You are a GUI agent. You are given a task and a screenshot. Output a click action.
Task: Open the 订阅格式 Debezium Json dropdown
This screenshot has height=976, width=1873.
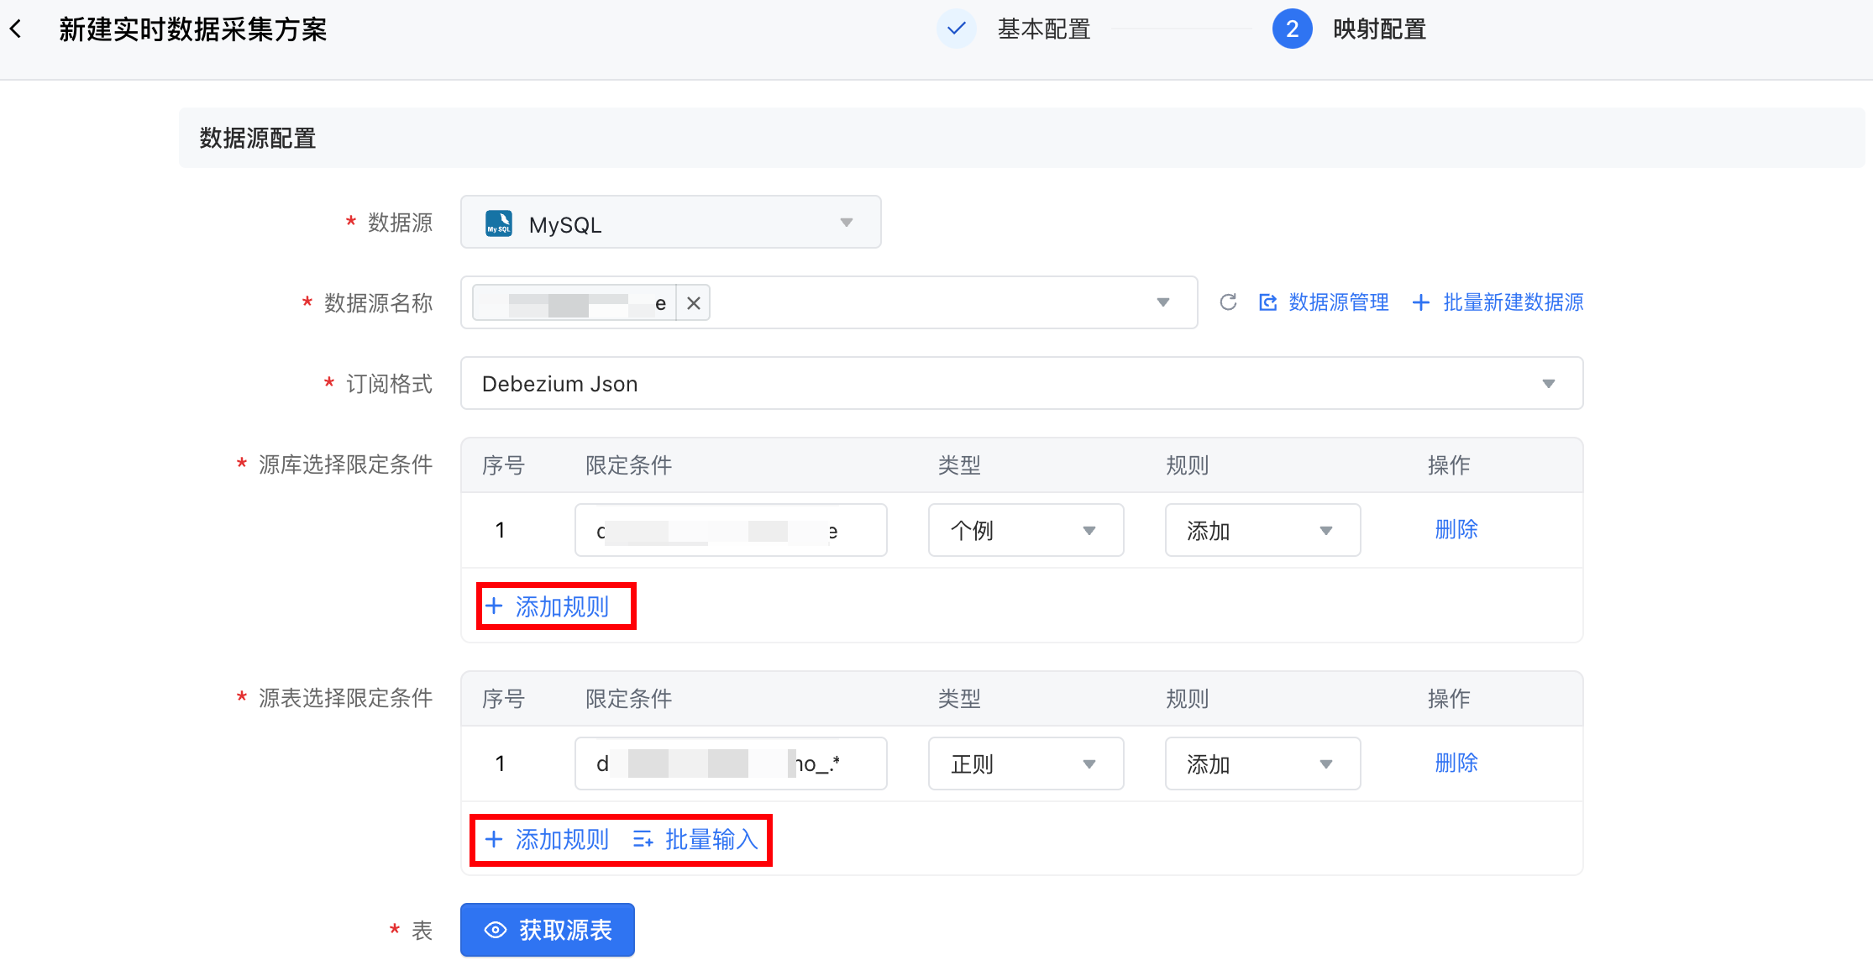click(1021, 384)
